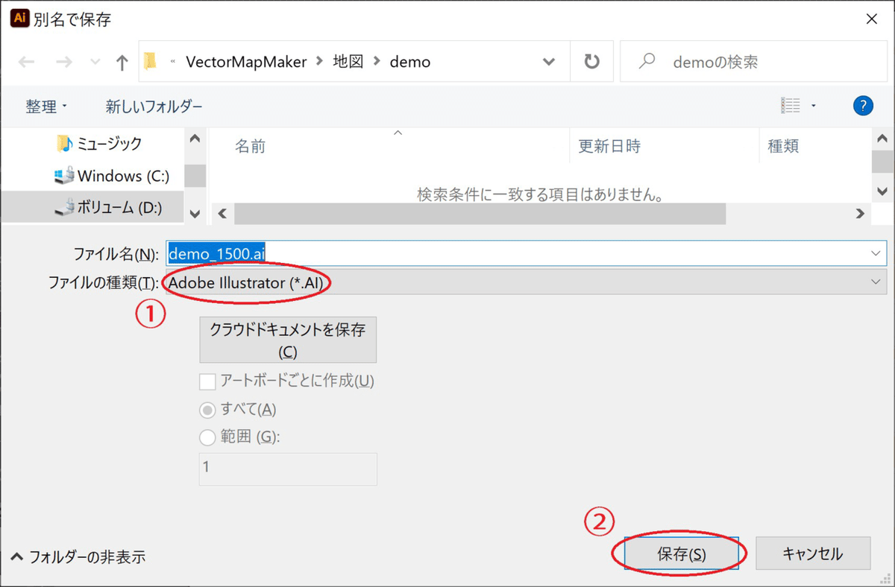The width and height of the screenshot is (895, 587).
Task: Choose the 範囲 radio option
Action: (207, 437)
